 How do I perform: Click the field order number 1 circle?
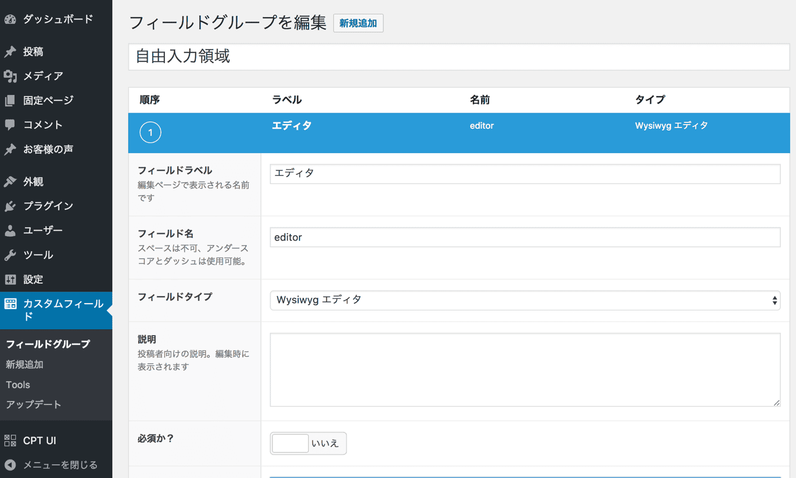coord(151,133)
